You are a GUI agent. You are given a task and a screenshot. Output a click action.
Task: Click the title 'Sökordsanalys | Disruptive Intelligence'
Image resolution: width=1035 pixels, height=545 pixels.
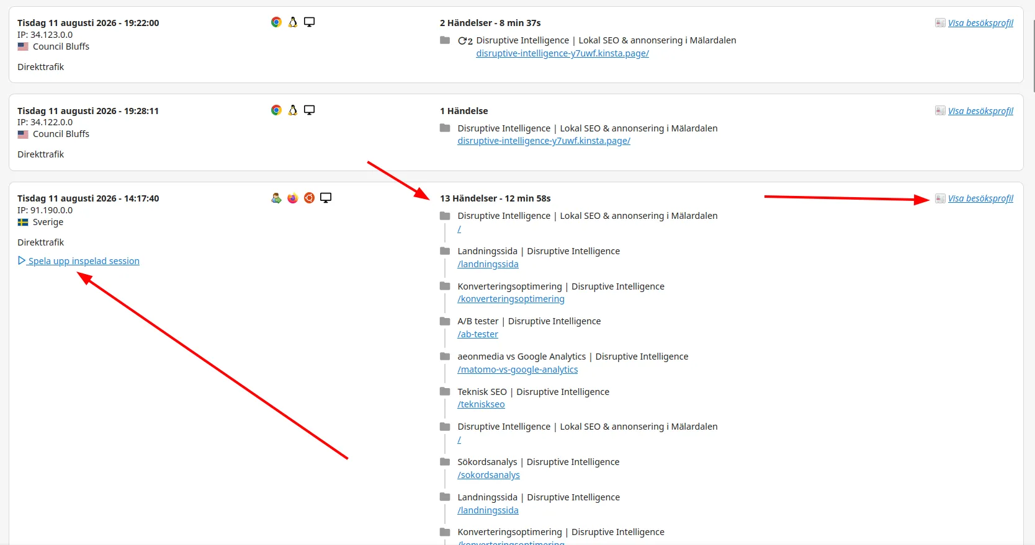click(x=538, y=462)
